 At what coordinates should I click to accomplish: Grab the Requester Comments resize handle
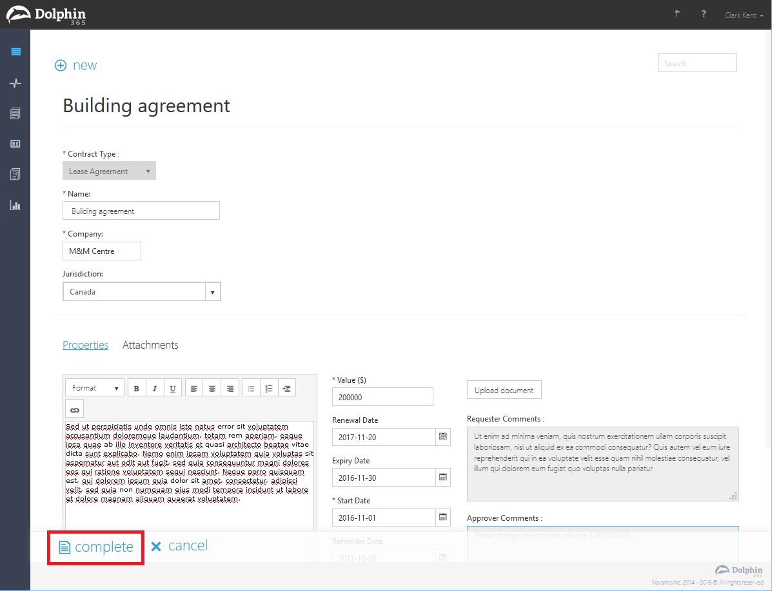733,496
